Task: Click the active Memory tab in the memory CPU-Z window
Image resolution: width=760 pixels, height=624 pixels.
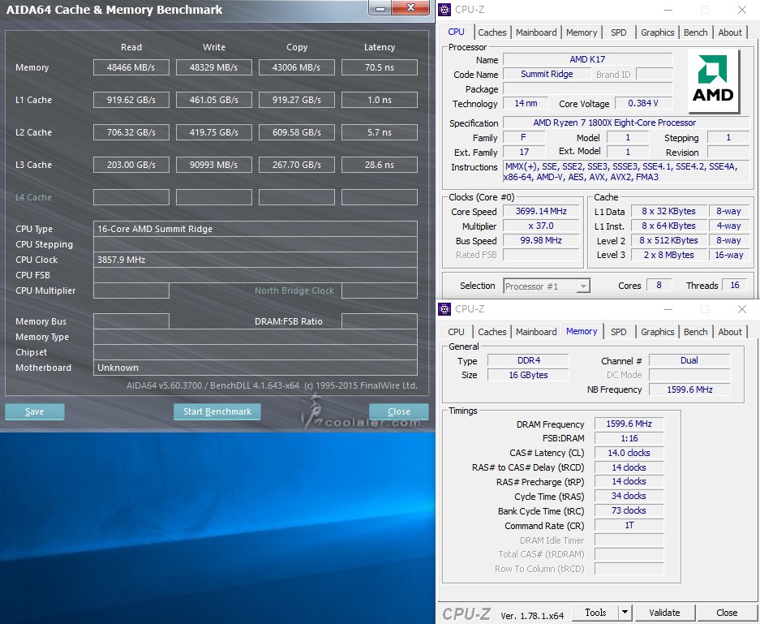Action: coord(582,331)
